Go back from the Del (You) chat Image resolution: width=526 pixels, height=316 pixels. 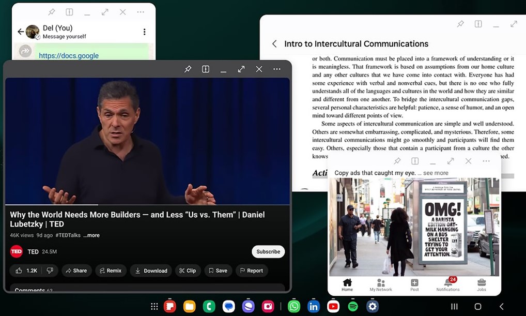pos(21,32)
